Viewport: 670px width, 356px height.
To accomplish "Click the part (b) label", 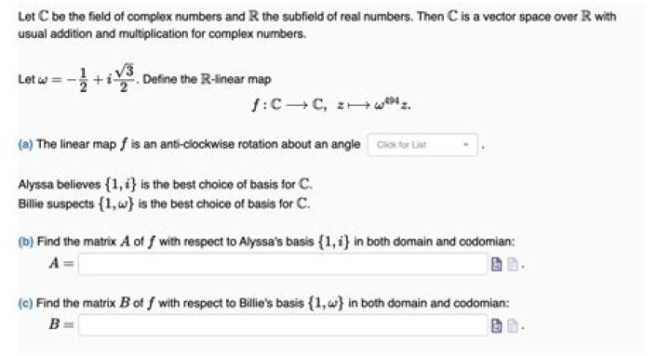I will click(x=26, y=242).
